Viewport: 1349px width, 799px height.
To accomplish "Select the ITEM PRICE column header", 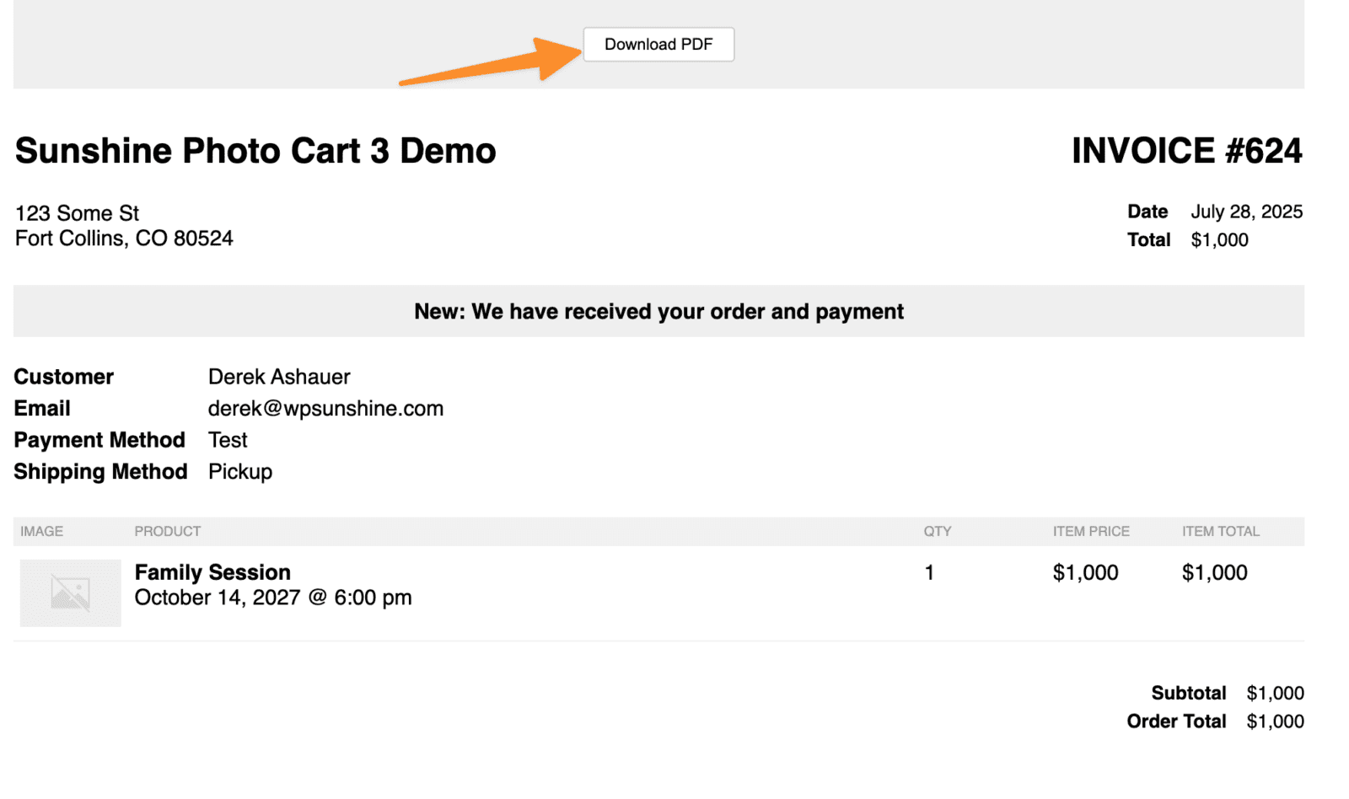I will click(x=1090, y=532).
